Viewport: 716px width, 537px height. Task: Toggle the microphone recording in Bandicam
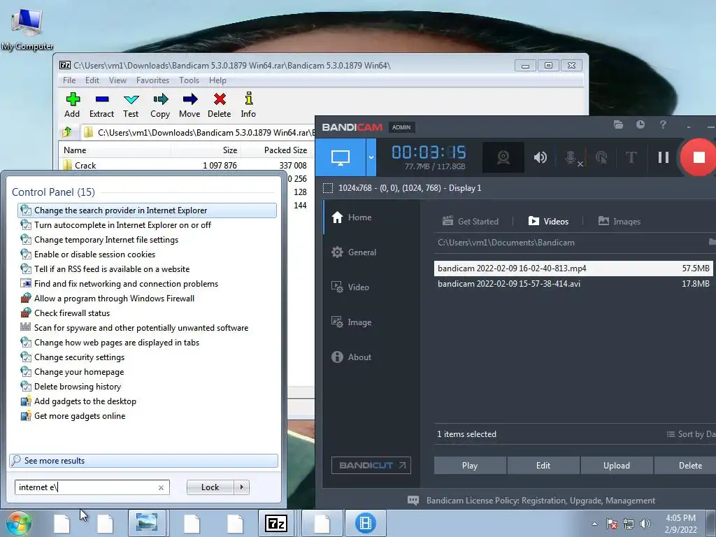[573, 158]
